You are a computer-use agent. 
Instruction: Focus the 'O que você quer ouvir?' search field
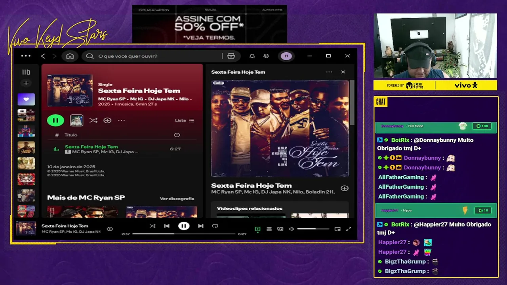point(158,56)
